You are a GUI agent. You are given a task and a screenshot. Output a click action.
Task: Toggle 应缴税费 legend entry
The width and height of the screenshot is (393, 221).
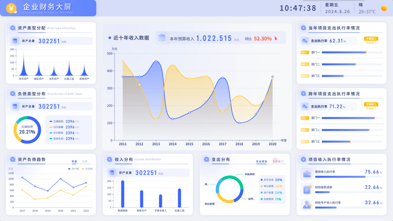pyautogui.click(x=64, y=122)
